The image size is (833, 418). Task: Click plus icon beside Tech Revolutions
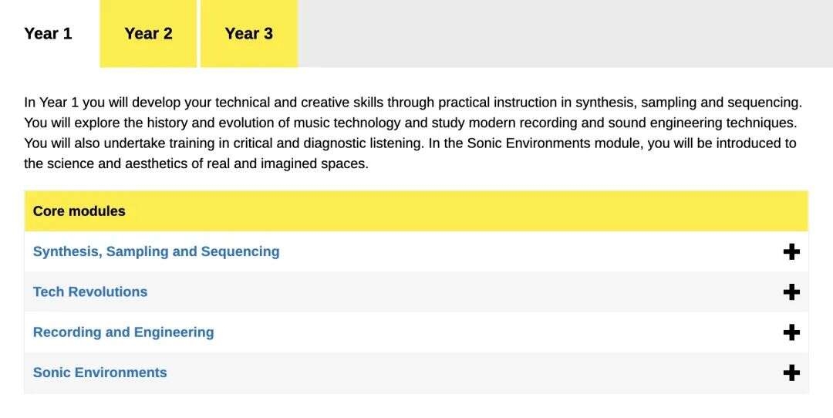(791, 292)
